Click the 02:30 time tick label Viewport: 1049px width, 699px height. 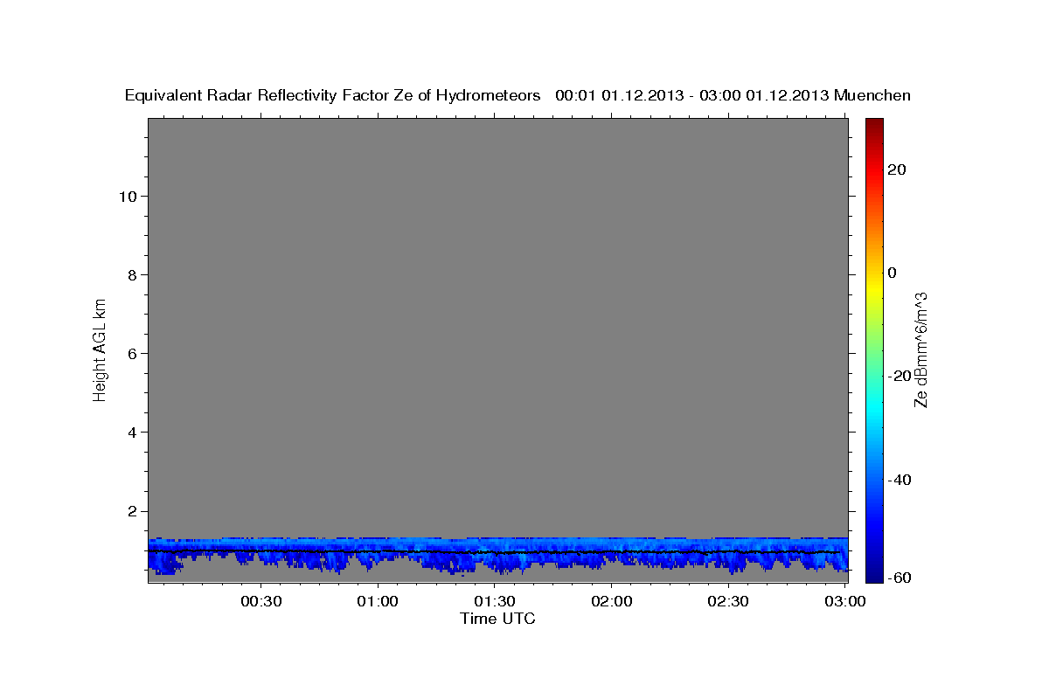click(x=729, y=601)
